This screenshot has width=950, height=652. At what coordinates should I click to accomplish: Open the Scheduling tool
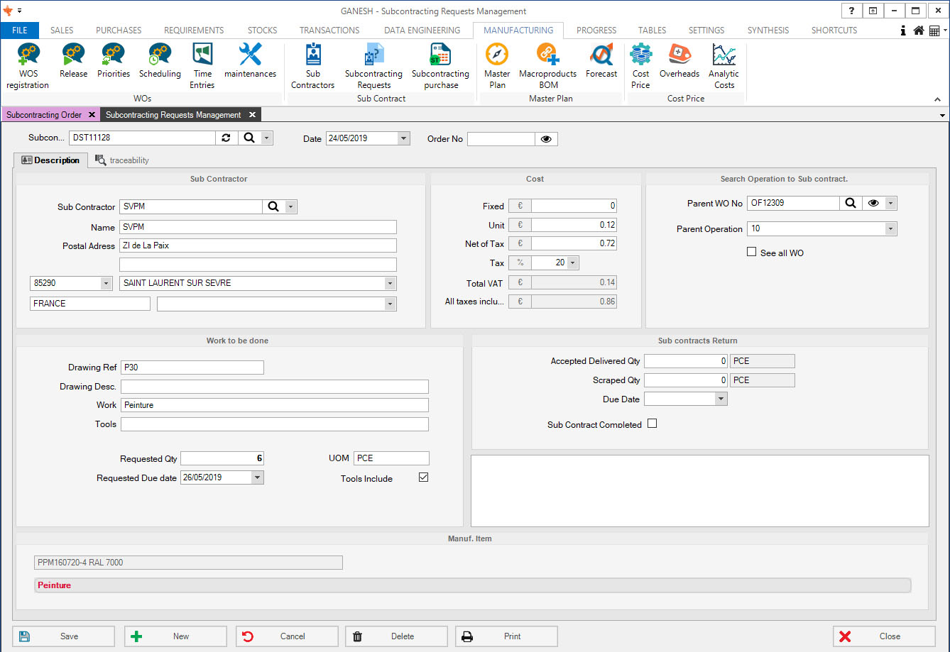point(160,61)
